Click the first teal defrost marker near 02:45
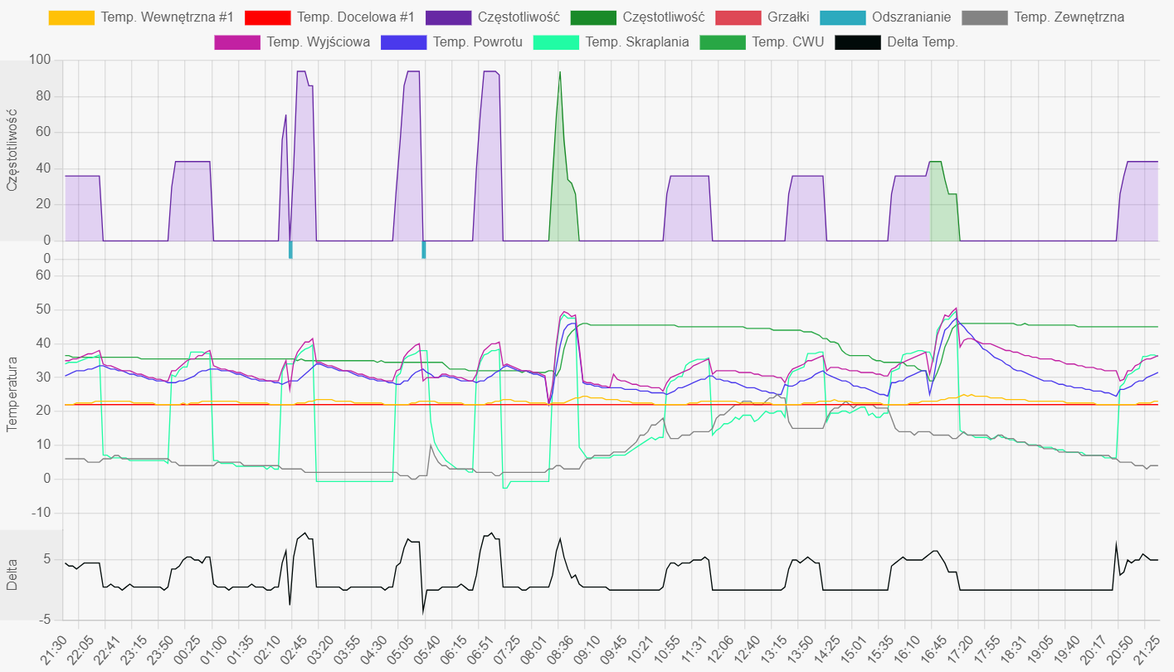This screenshot has width=1174, height=672. [x=290, y=250]
